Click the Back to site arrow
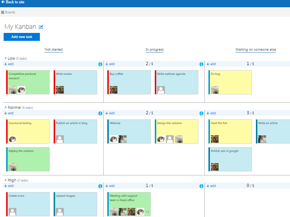Screen dimensions: 290x217 [3, 2]
